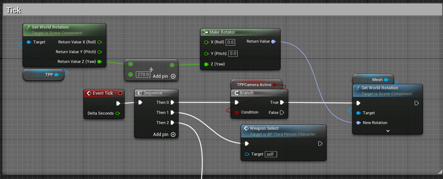The width and height of the screenshot is (443, 179).
Task: Select the Branch node header
Action: [259, 93]
